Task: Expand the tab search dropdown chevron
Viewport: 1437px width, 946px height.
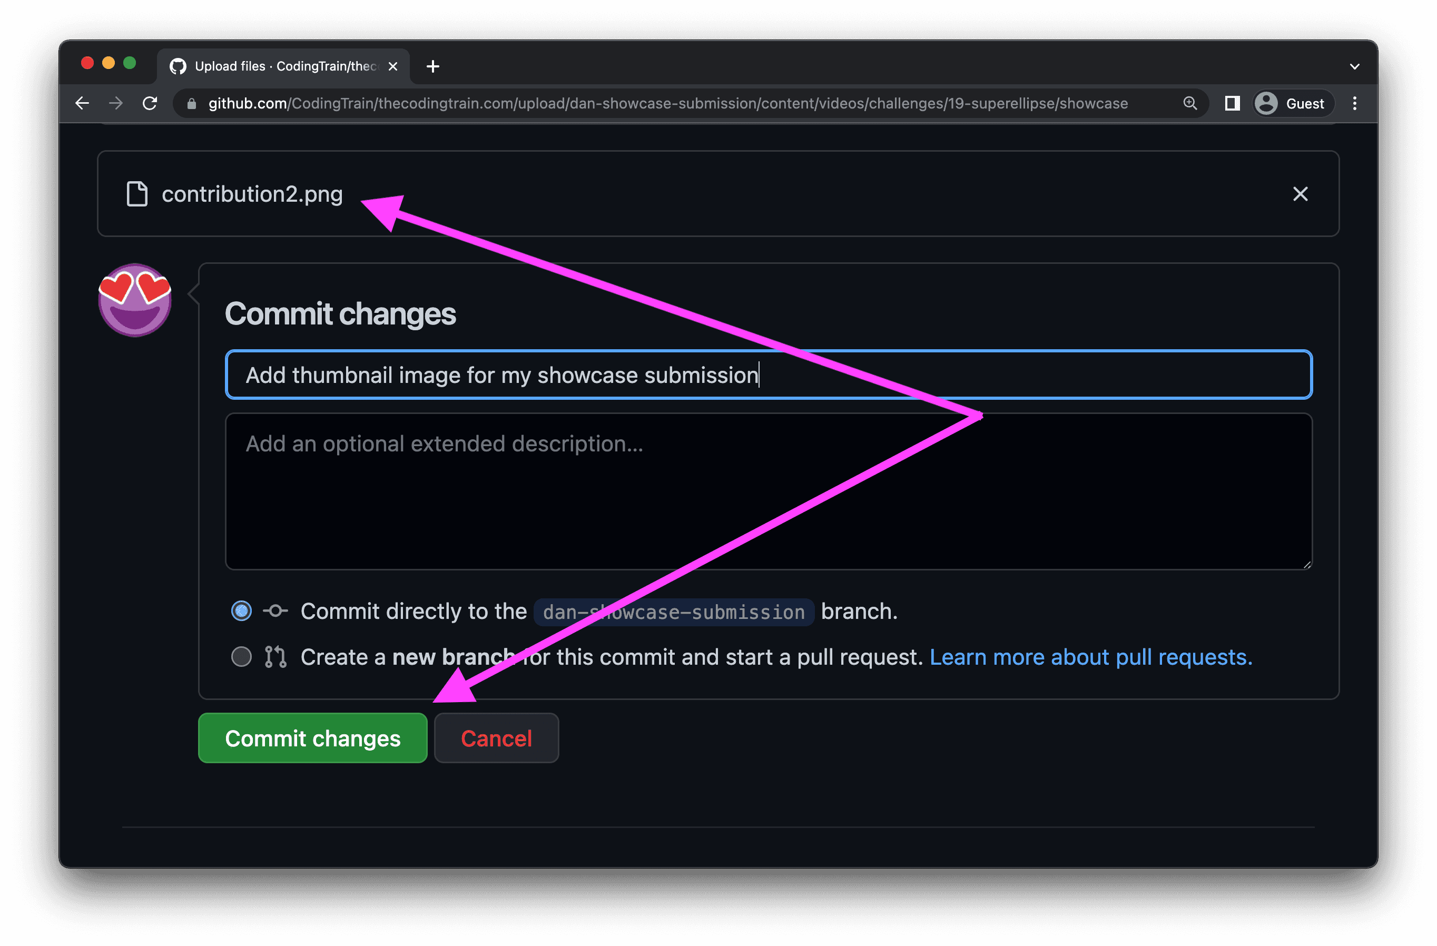Action: coord(1354,66)
